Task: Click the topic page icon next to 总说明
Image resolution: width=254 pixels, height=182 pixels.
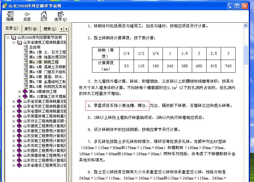Action: (26, 47)
